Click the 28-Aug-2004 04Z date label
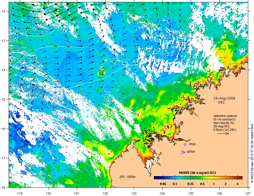Screen dimensions: 254x196 point(224,100)
